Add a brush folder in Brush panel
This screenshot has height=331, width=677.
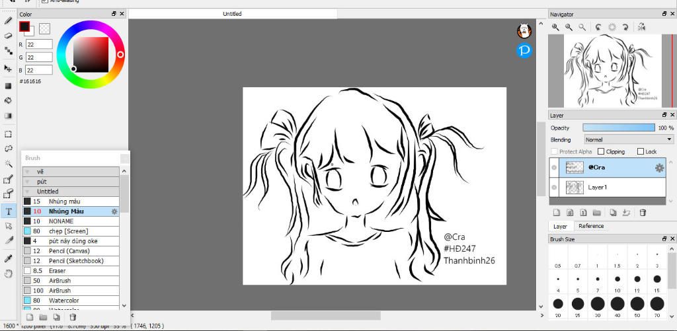point(43,317)
